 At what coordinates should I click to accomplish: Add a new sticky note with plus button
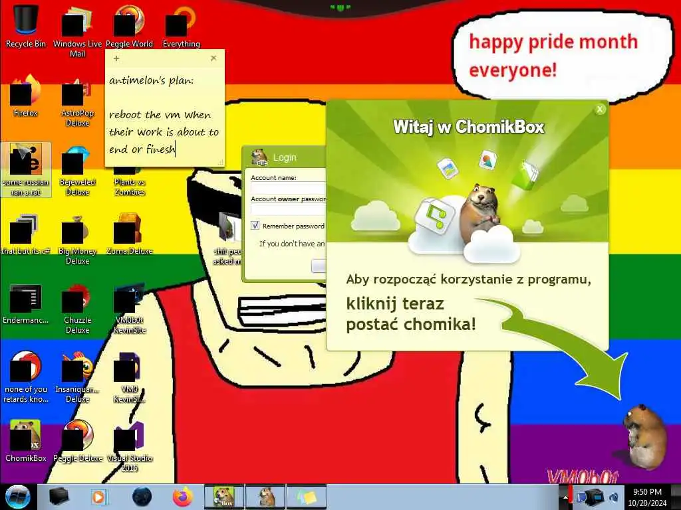click(x=116, y=58)
